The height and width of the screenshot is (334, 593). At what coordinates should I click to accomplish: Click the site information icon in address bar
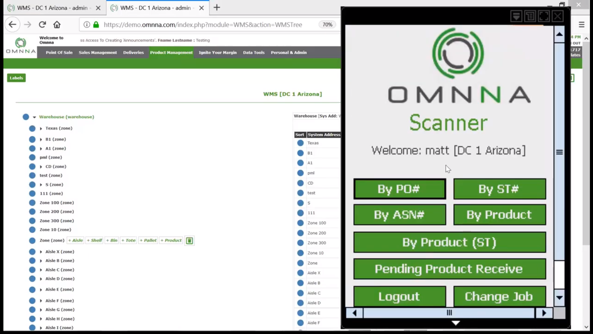click(87, 25)
